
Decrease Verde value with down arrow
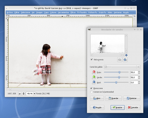(x=139, y=78)
